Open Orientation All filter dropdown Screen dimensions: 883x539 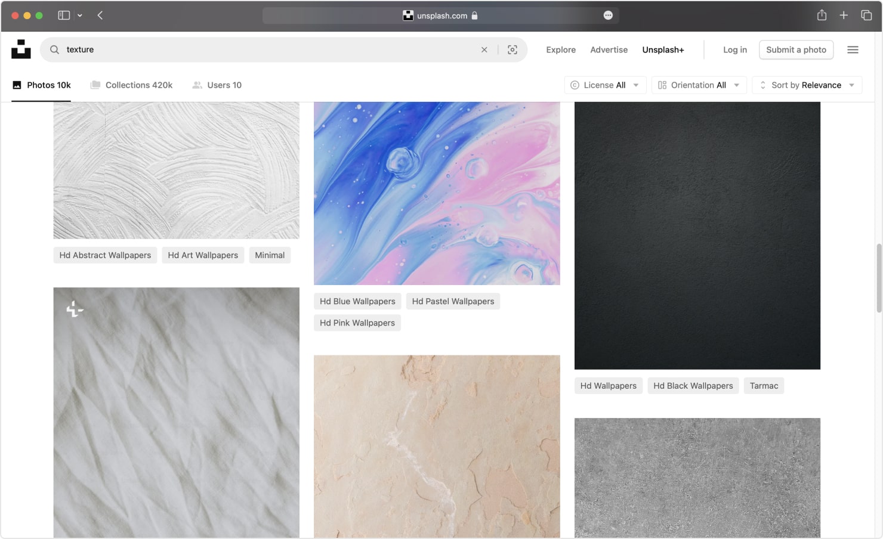[699, 85]
